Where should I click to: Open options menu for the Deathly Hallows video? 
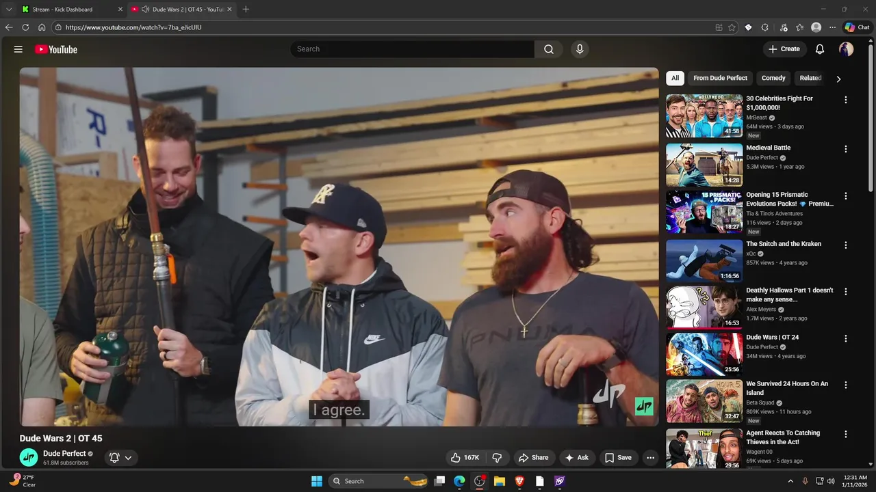coord(846,291)
